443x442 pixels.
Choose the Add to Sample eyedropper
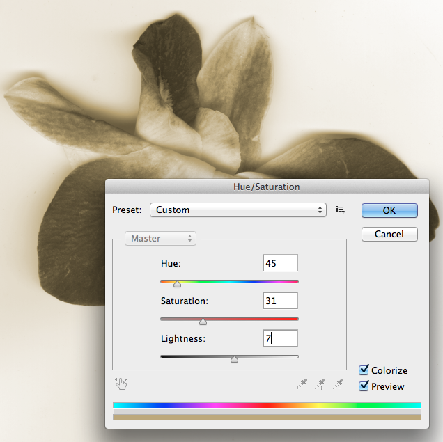click(x=320, y=384)
